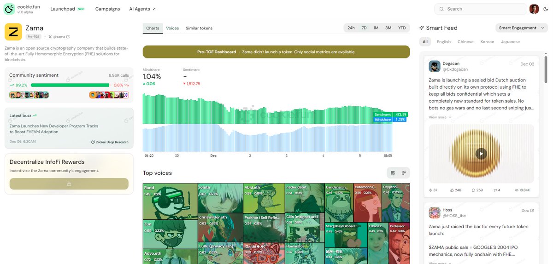Click the 18.84K views eye icon
The height and width of the screenshot is (264, 553).
click(x=518, y=190)
